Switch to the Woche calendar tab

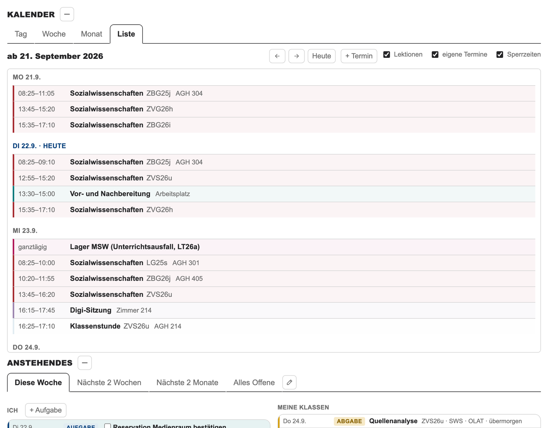[54, 34]
